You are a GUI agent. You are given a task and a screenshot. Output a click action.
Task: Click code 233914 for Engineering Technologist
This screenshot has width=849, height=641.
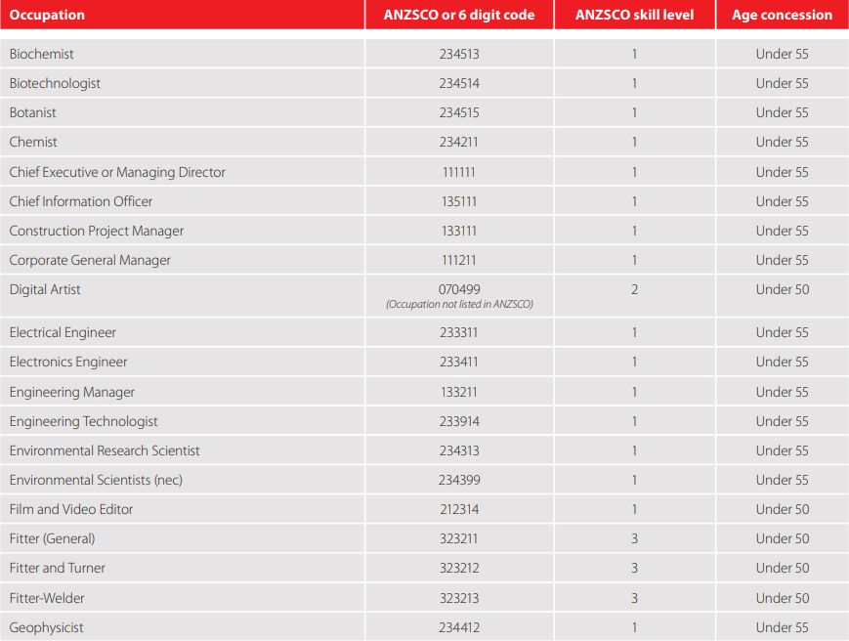coord(459,421)
